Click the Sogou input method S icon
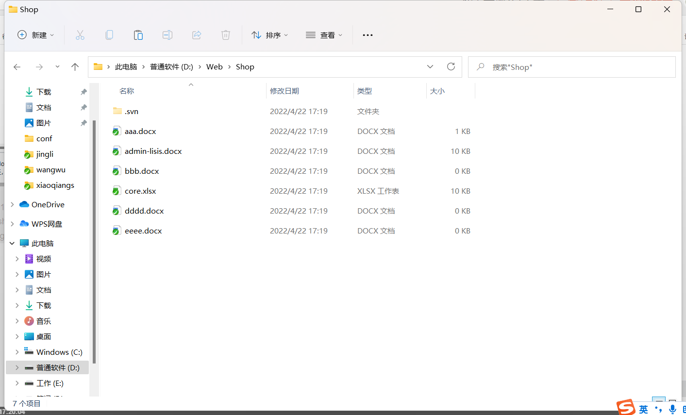686x415 pixels. [626, 408]
